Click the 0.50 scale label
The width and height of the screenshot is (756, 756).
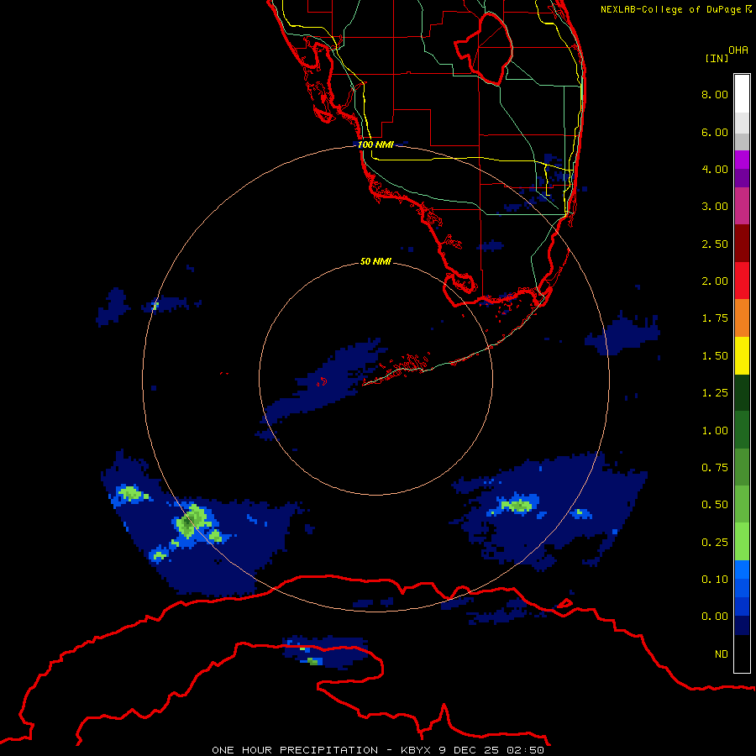click(x=715, y=505)
